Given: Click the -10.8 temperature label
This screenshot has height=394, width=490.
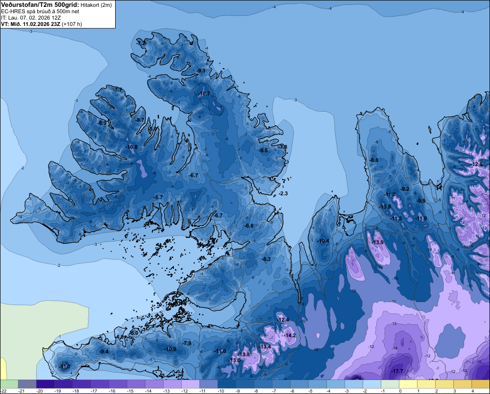Looking at the screenshot, I should click(131, 147).
